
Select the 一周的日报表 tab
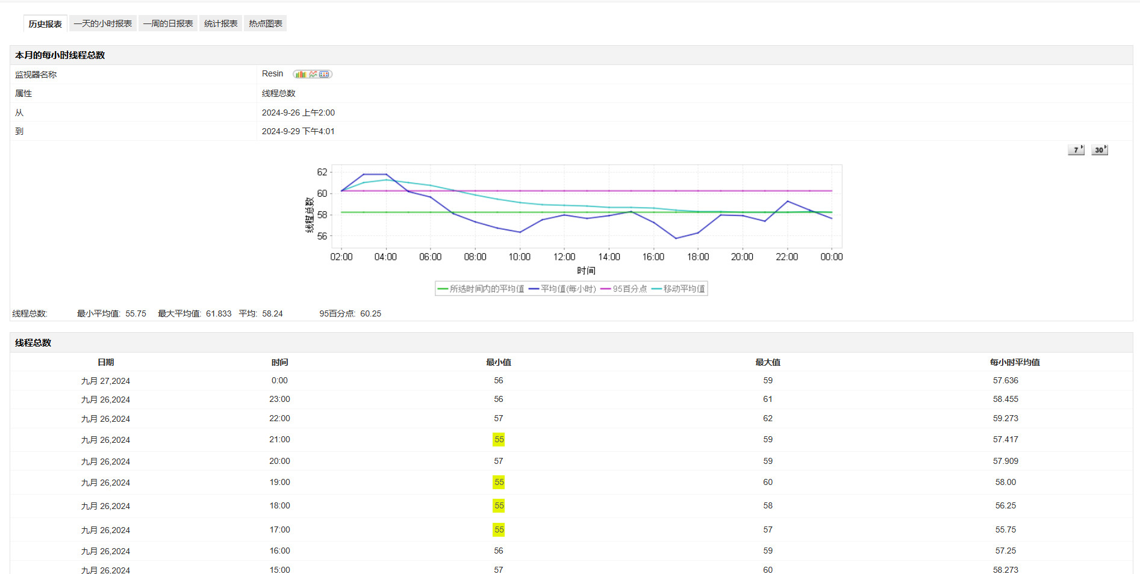tap(168, 24)
